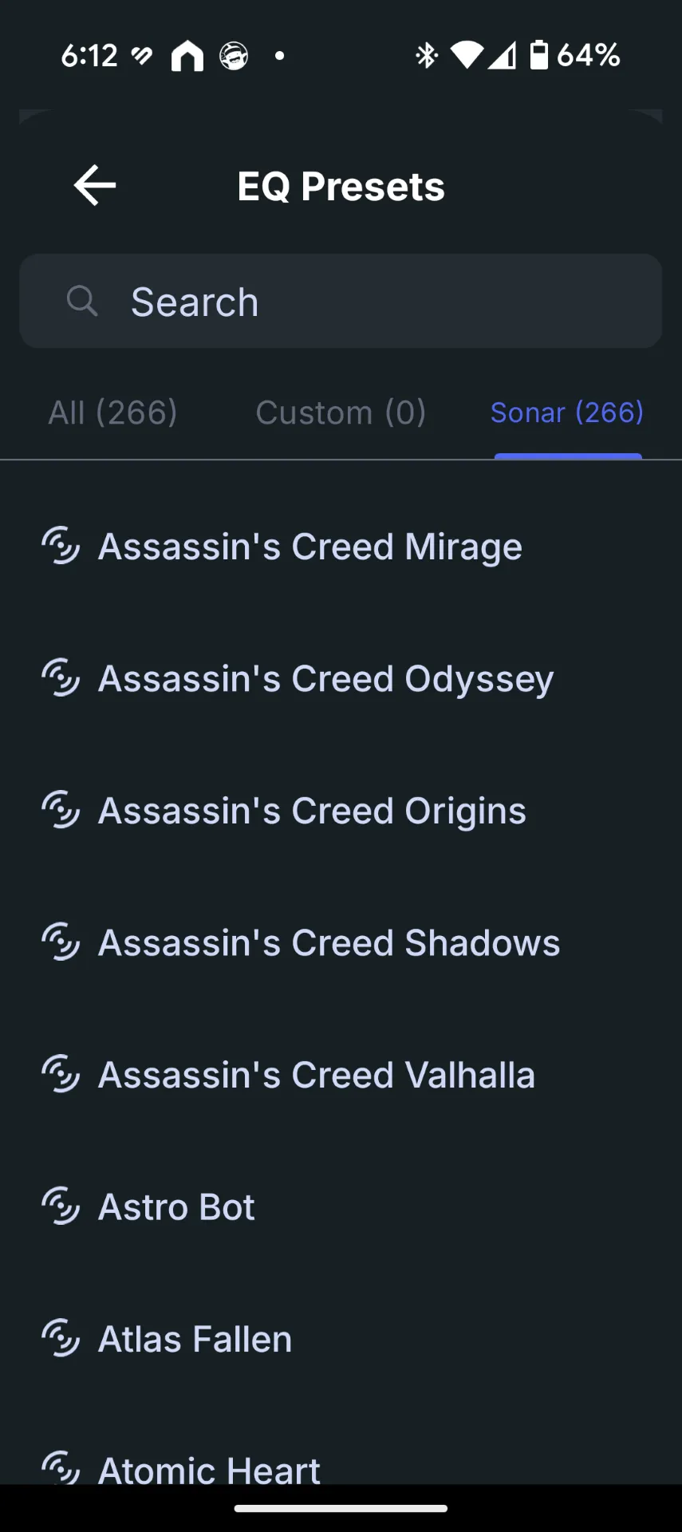Image resolution: width=682 pixels, height=1532 pixels.
Task: Choose the Assassin's Creed Mirage preset
Action: tap(341, 547)
